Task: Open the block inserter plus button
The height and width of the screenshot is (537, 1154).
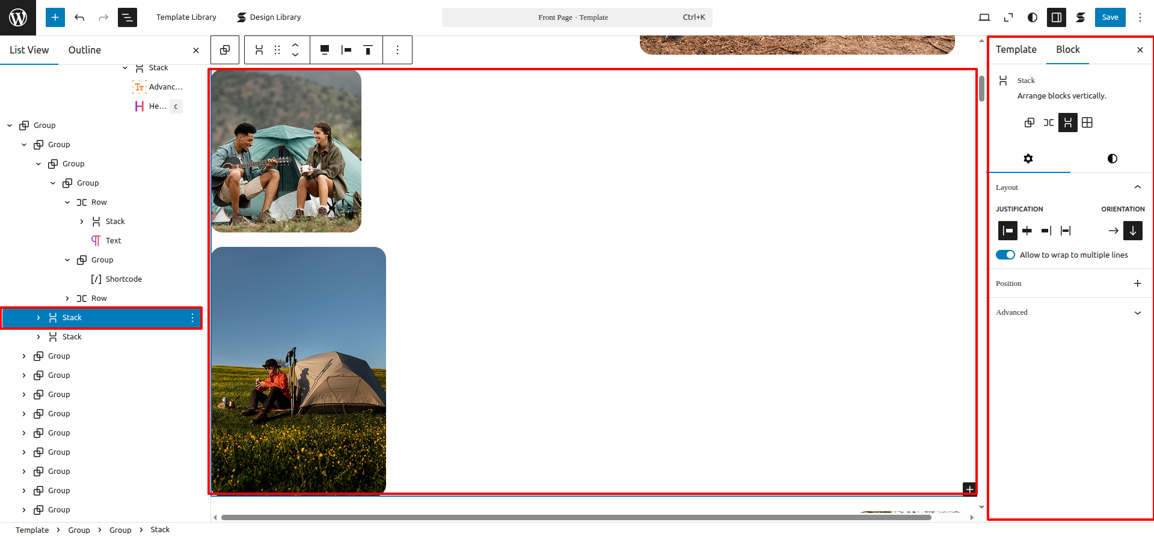Action: pyautogui.click(x=55, y=17)
